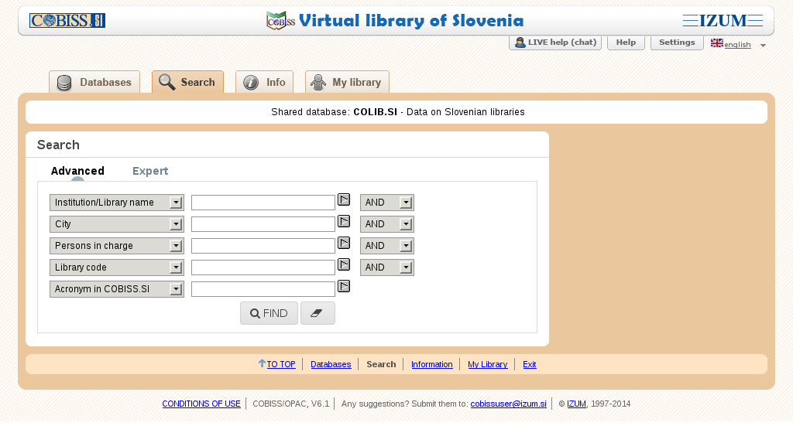Click the City search input field
The image size is (793, 426).
tap(263, 224)
